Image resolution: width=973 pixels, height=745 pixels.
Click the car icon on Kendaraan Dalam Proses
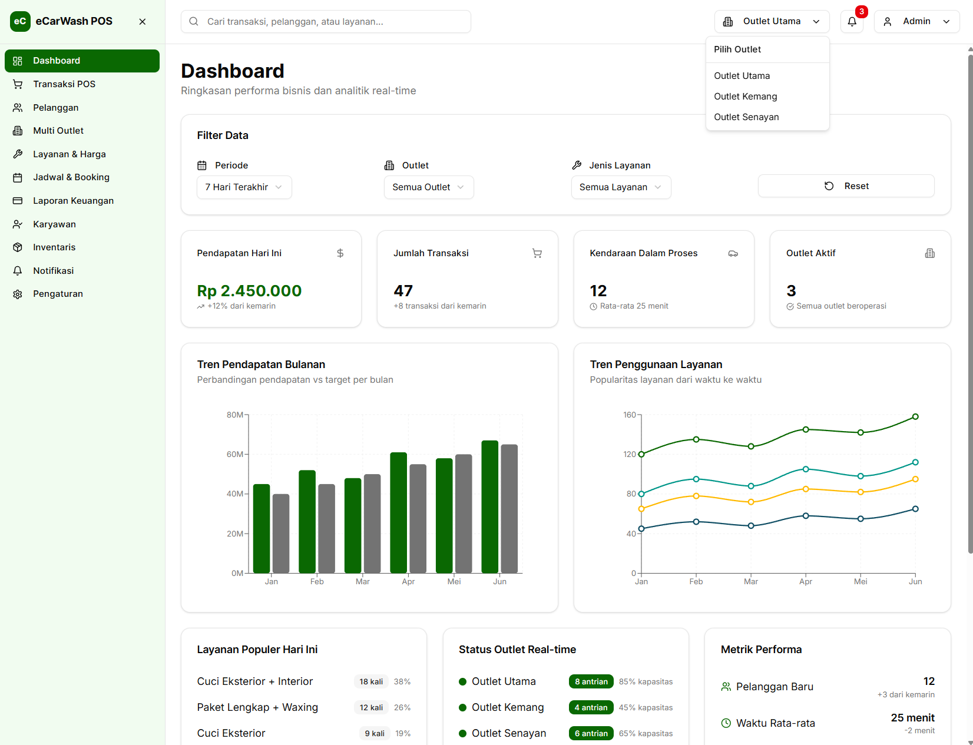[733, 253]
